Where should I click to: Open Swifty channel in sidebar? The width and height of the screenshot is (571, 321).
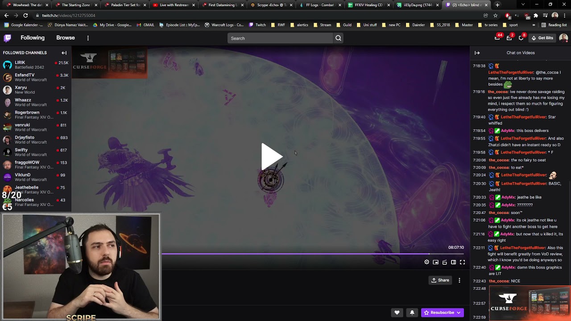pos(35,152)
